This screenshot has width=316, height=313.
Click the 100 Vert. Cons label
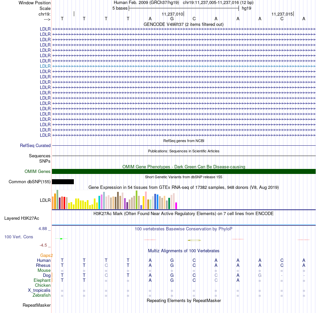[19, 237]
